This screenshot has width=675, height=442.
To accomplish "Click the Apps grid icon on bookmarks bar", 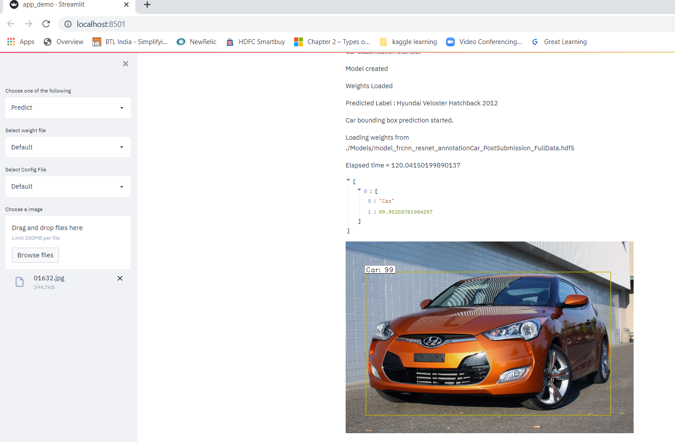I will 11,41.
